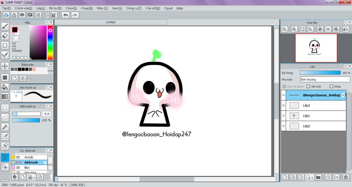The width and height of the screenshot is (352, 187).
Task: Select the Brush tool
Action: 5,26
